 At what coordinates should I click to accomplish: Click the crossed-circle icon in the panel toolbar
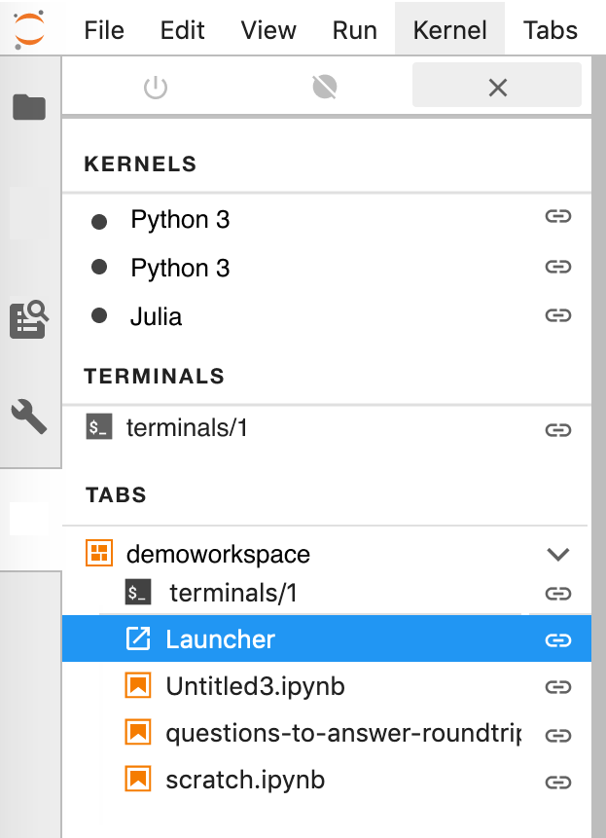324,86
